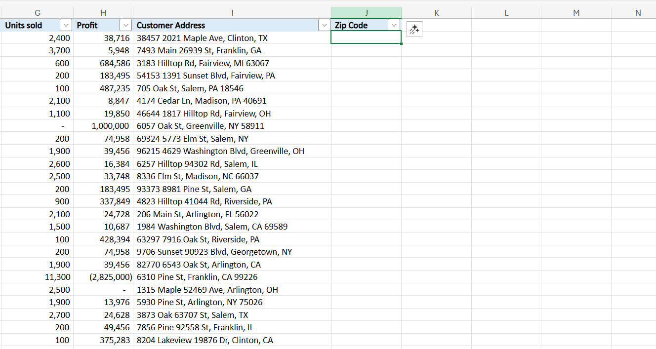Select address 7856 Pine 92558 St, Franklin, IL
The width and height of the screenshot is (656, 349).
(x=232, y=327)
